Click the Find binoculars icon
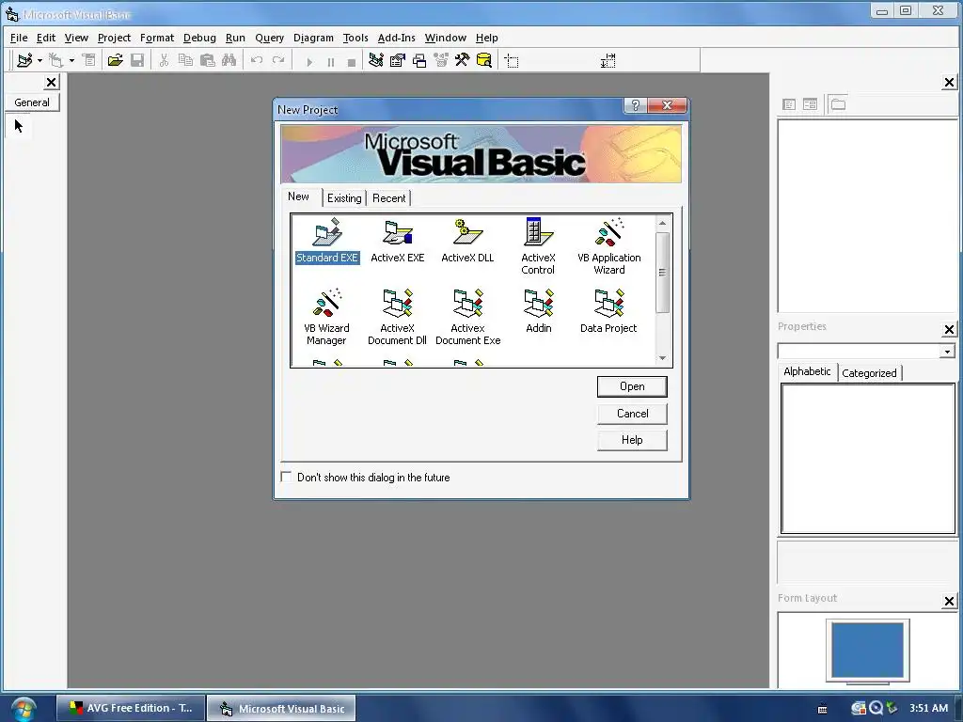This screenshot has width=963, height=722. point(229,60)
